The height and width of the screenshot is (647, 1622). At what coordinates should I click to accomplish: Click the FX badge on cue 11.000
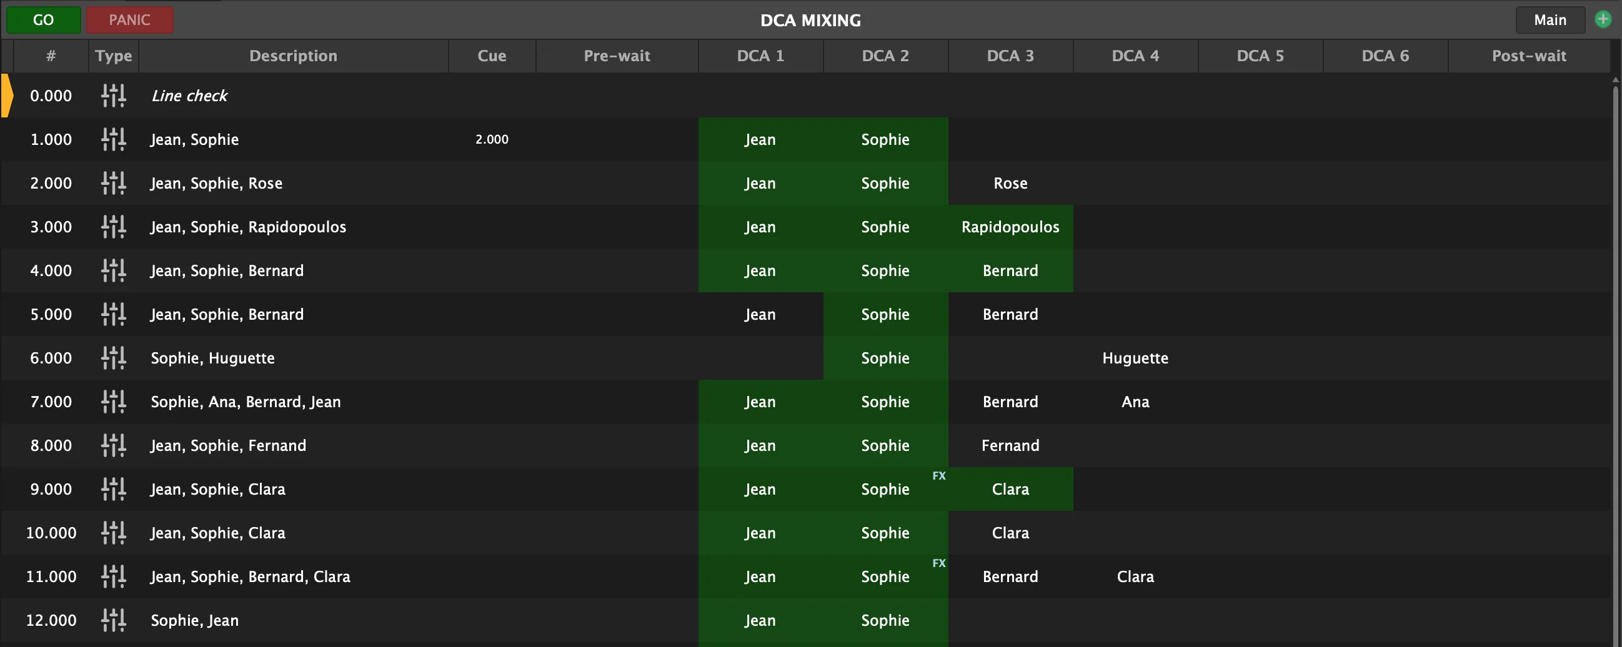pyautogui.click(x=939, y=563)
